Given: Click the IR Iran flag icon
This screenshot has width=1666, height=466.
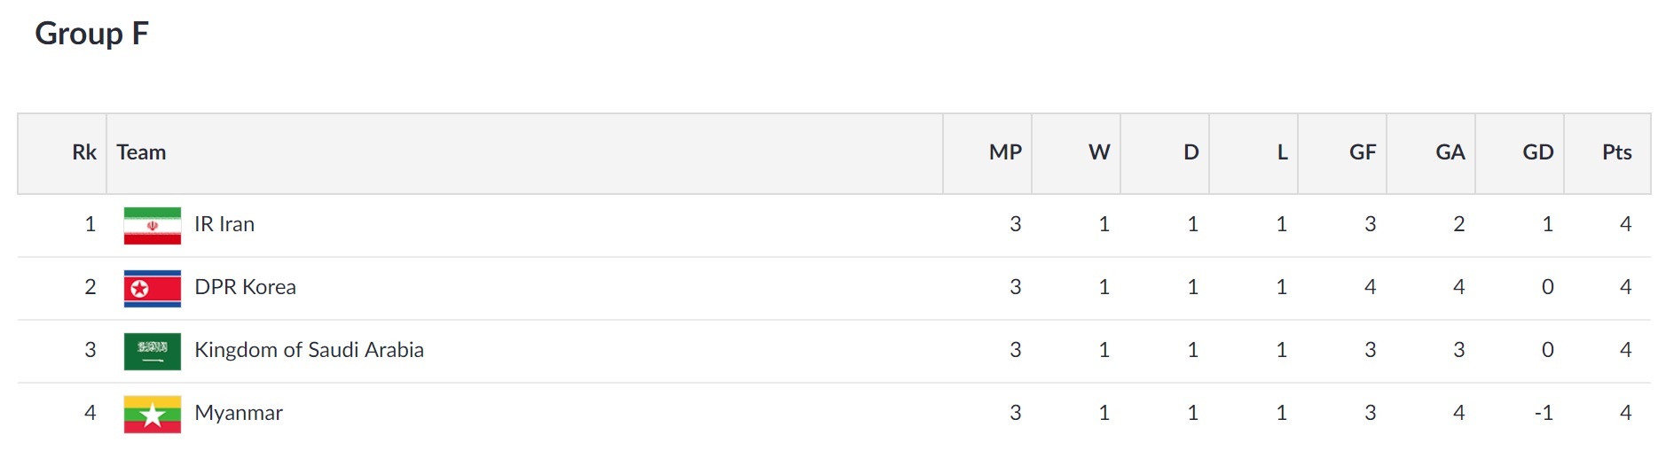Looking at the screenshot, I should click(x=153, y=225).
